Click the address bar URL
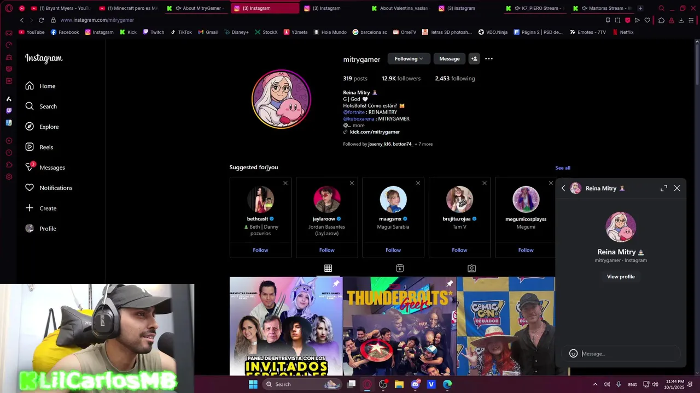Screen dimensions: 700x393 tap(97, 20)
